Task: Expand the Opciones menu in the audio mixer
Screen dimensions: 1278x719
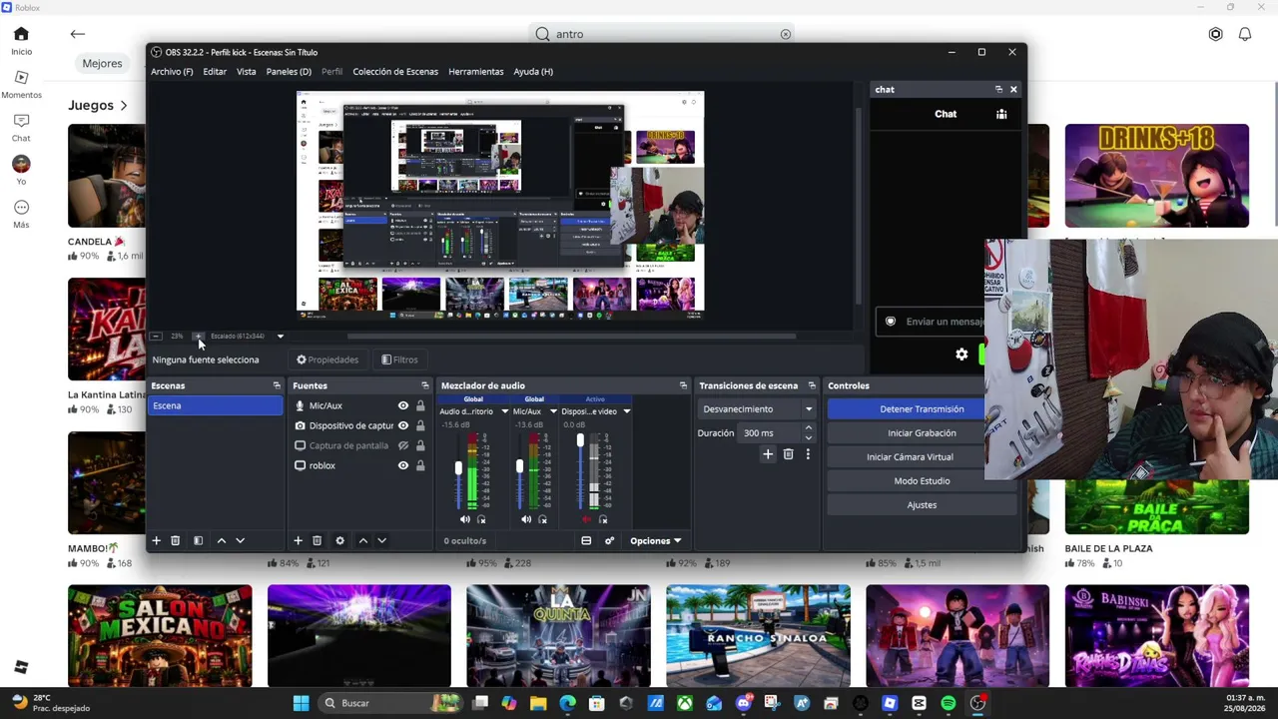Action: click(x=655, y=540)
